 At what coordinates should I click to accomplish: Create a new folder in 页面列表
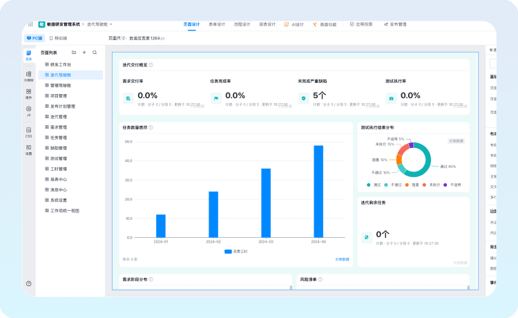tap(74, 53)
